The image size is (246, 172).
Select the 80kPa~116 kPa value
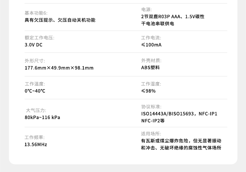(42, 117)
